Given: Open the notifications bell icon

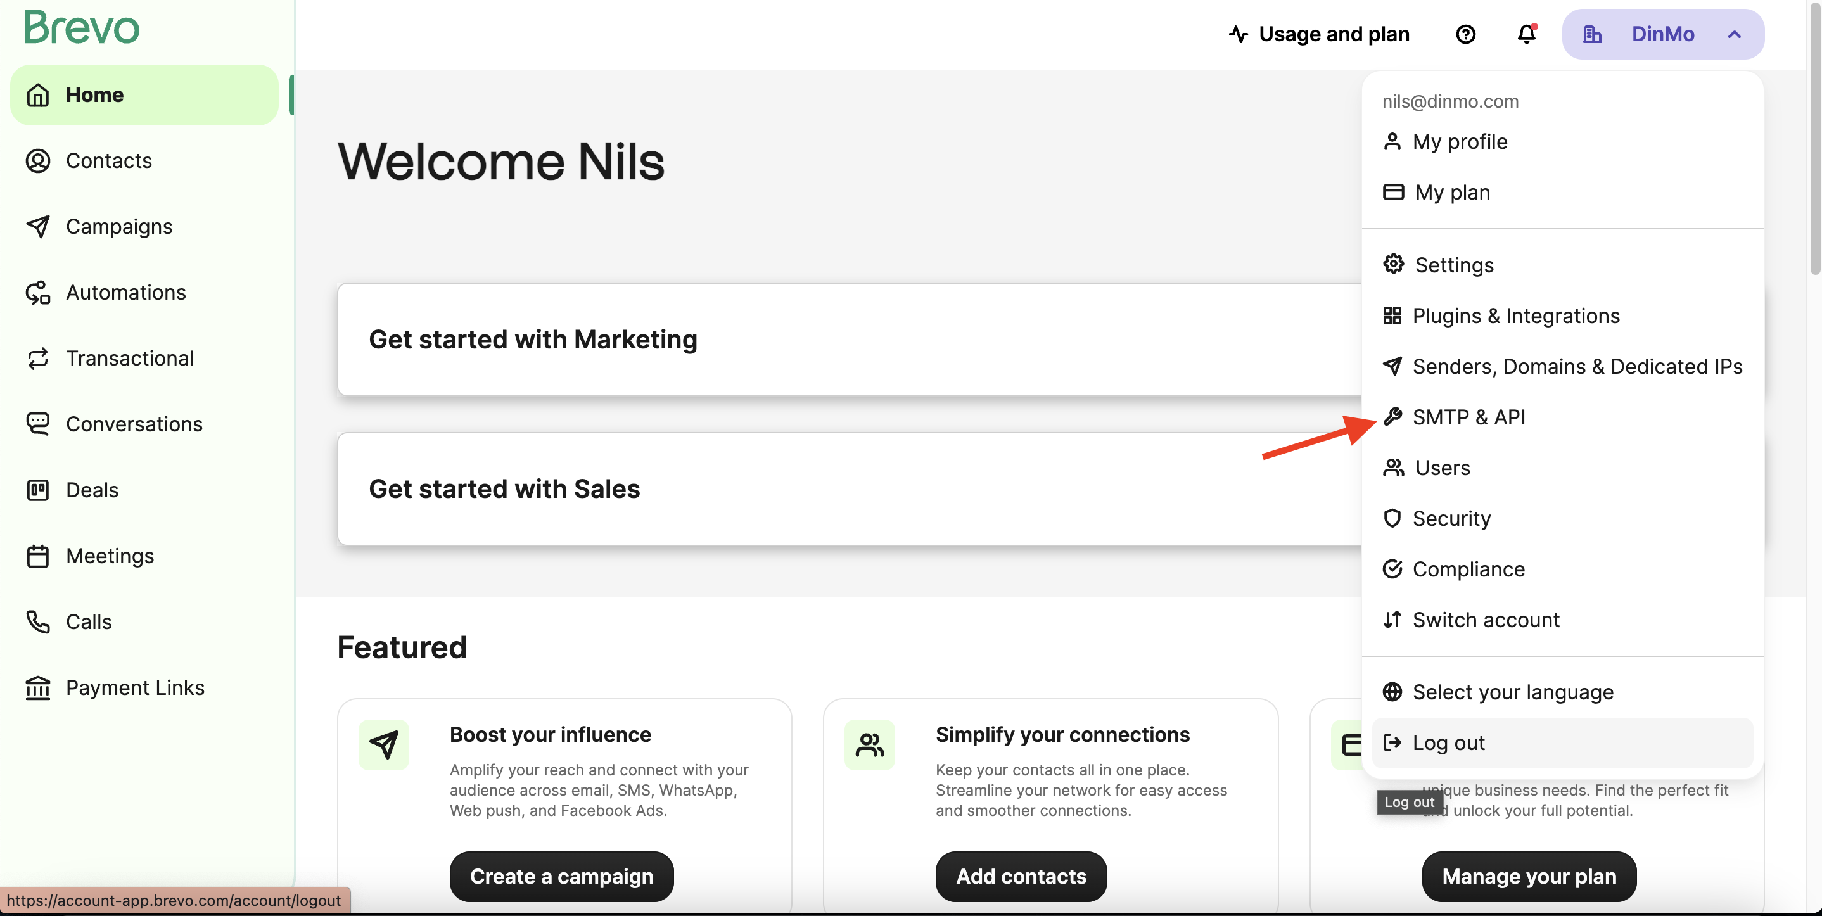Looking at the screenshot, I should pos(1526,34).
